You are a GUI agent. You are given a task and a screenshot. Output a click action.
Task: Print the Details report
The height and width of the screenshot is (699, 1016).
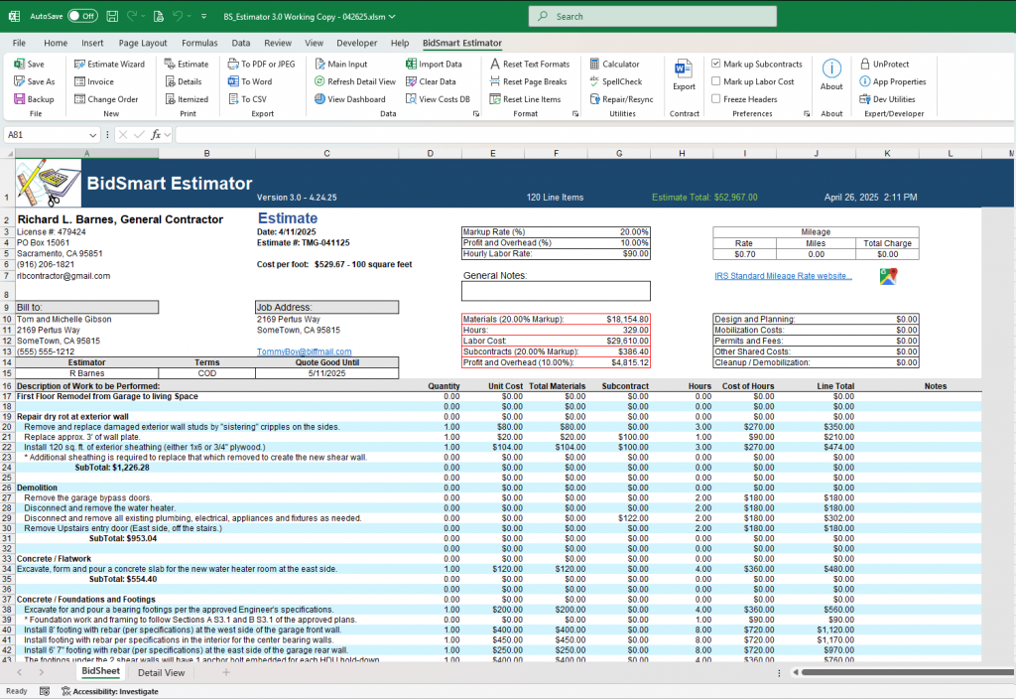tap(183, 81)
